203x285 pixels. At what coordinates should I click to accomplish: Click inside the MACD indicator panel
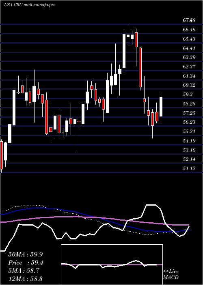(112, 265)
